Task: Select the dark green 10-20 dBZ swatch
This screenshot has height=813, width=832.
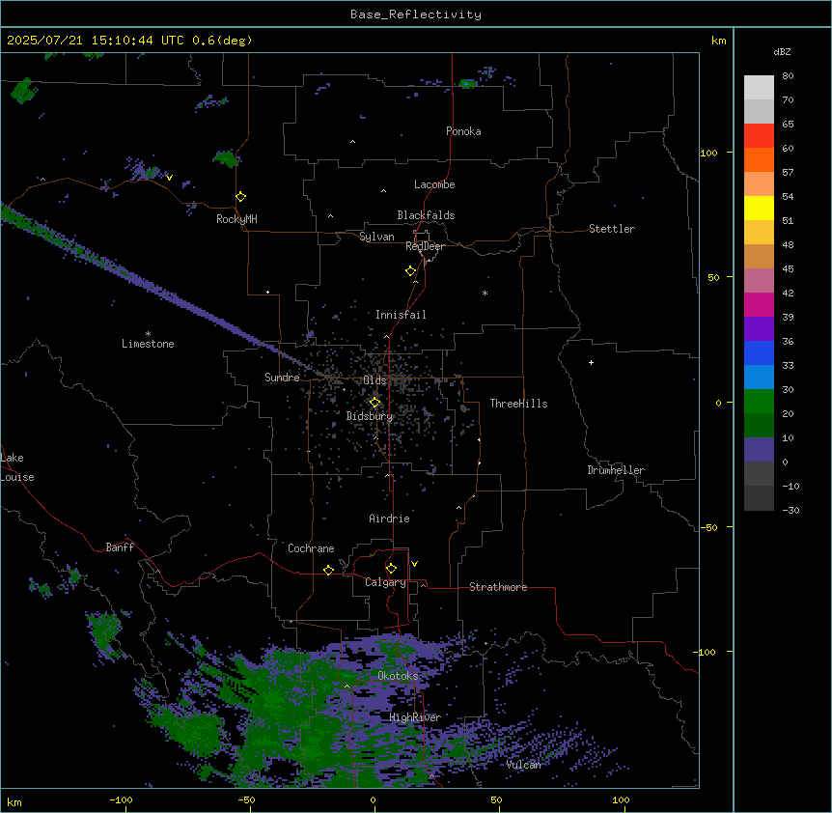Action: click(x=759, y=426)
